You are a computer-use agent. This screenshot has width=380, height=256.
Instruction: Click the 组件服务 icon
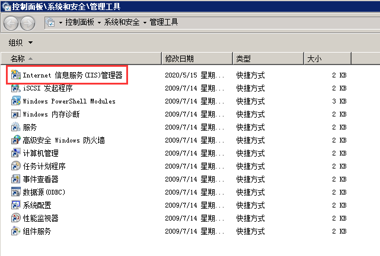point(16,231)
